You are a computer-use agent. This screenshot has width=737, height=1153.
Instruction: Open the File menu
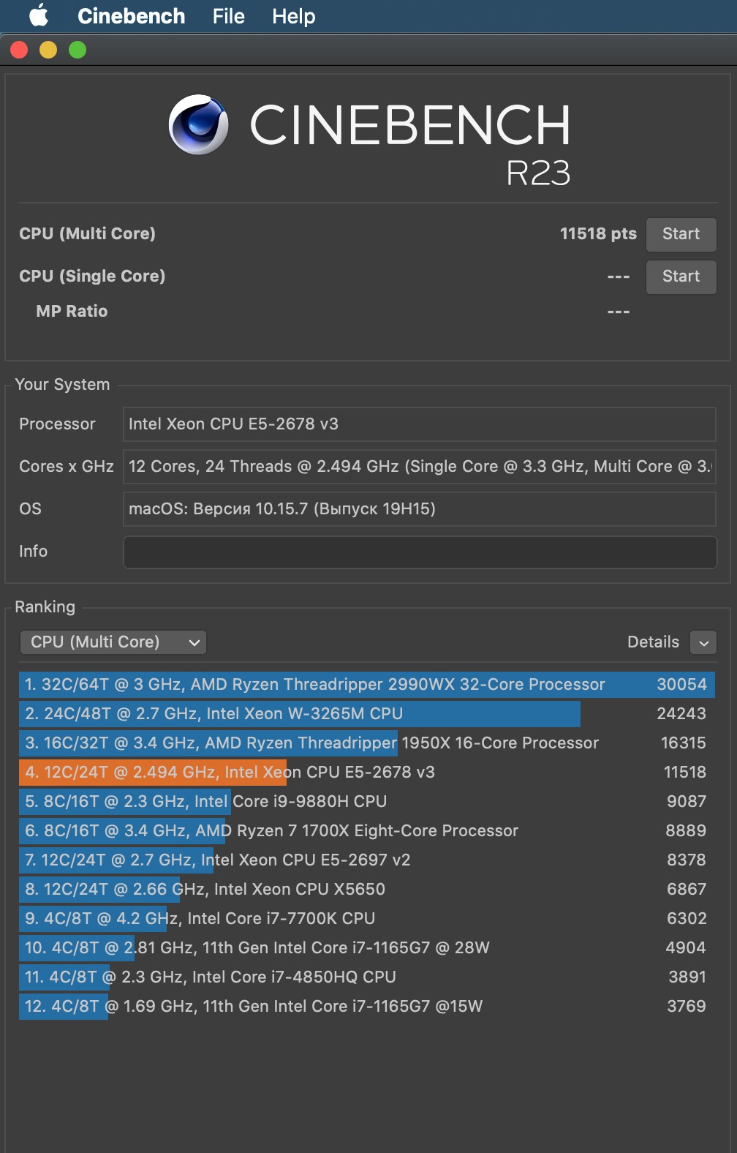(x=228, y=16)
